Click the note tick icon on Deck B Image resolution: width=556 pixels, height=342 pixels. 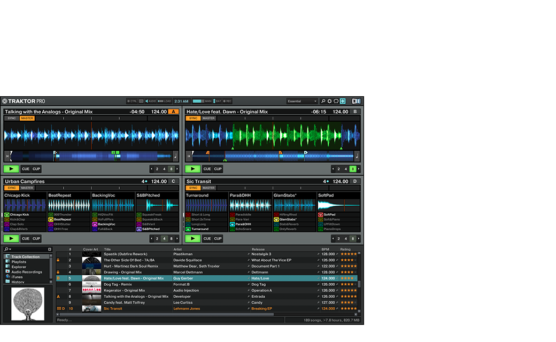(357, 156)
